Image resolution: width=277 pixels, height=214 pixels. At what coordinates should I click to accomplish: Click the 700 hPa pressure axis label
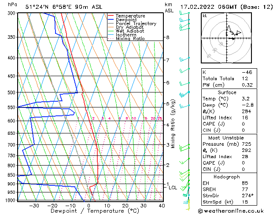pos(12,145)
